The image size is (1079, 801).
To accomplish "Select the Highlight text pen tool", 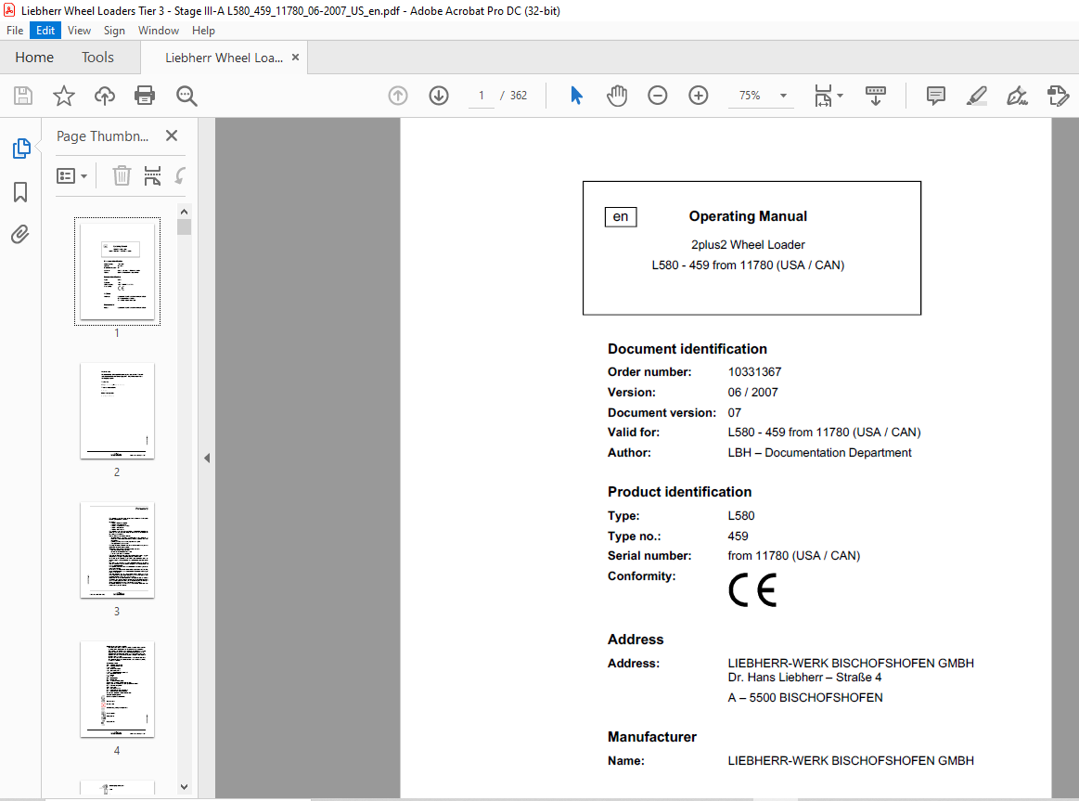I will tap(976, 96).
